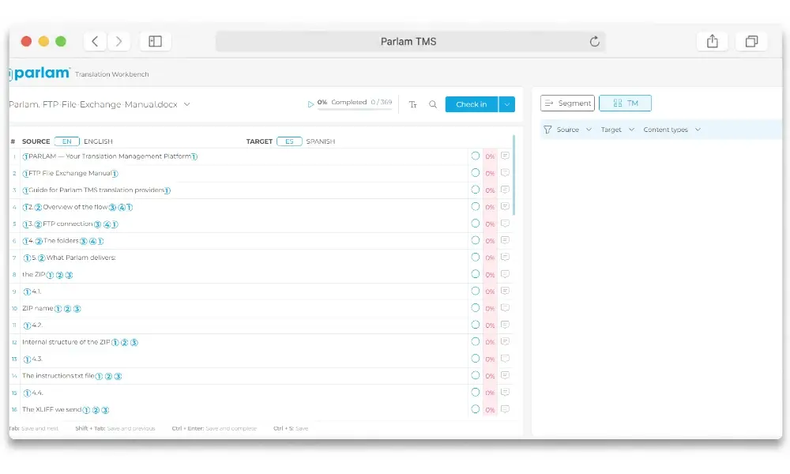The width and height of the screenshot is (790, 474).
Task: Go forward with the browser forward arrow
Action: coord(119,41)
